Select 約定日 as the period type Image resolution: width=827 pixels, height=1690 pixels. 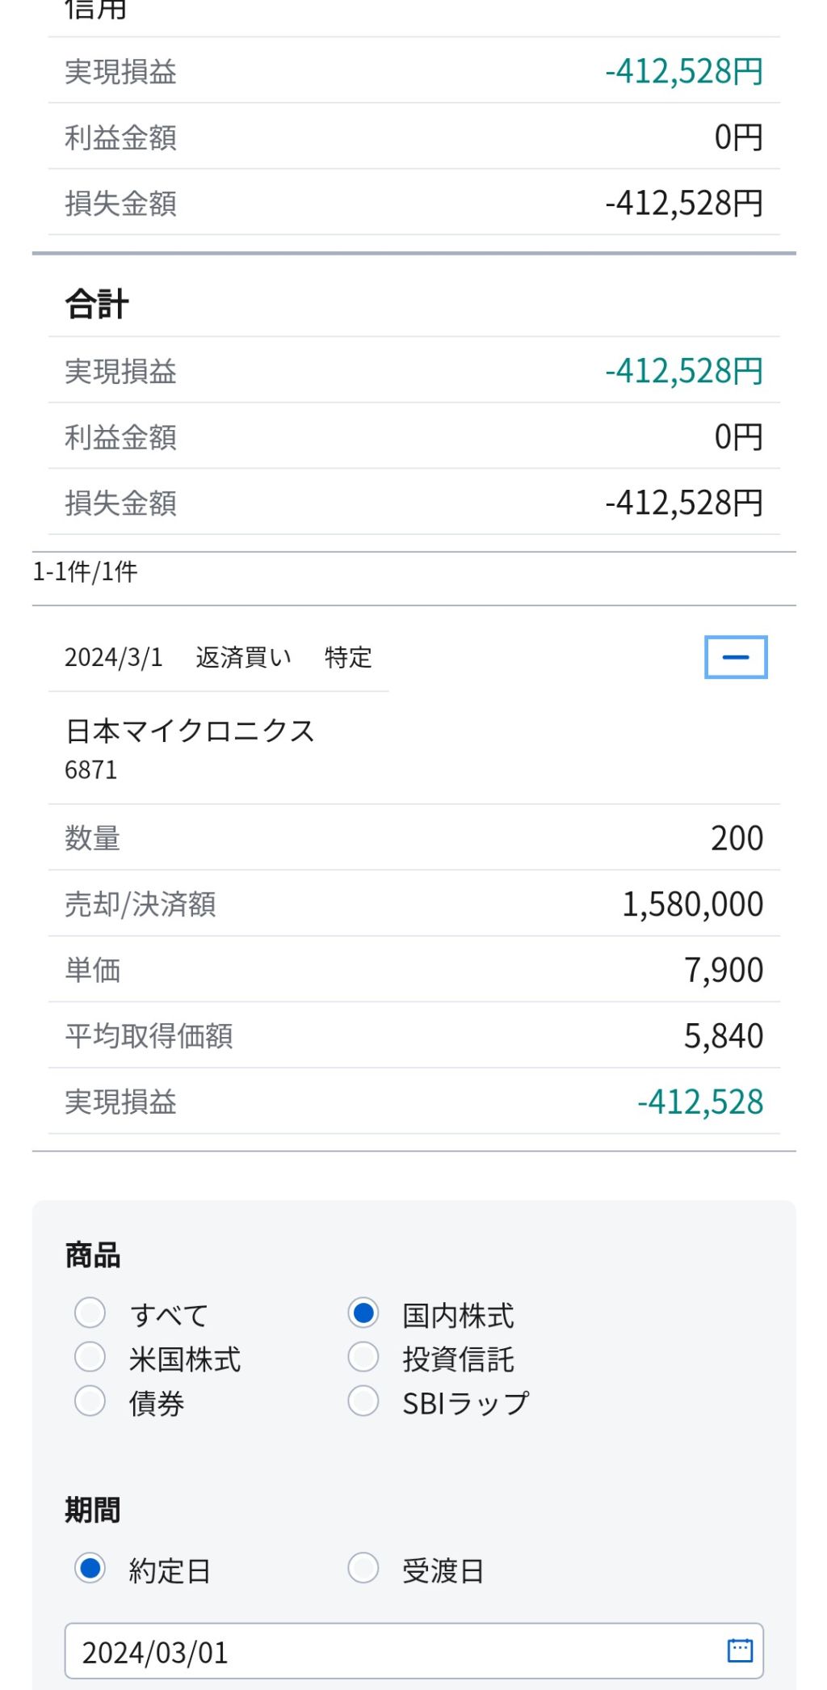pyautogui.click(x=90, y=1569)
